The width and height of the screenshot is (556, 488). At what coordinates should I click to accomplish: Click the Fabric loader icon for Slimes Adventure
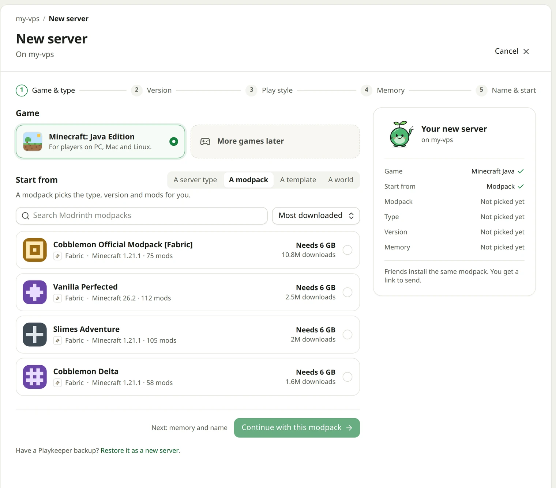pos(57,341)
